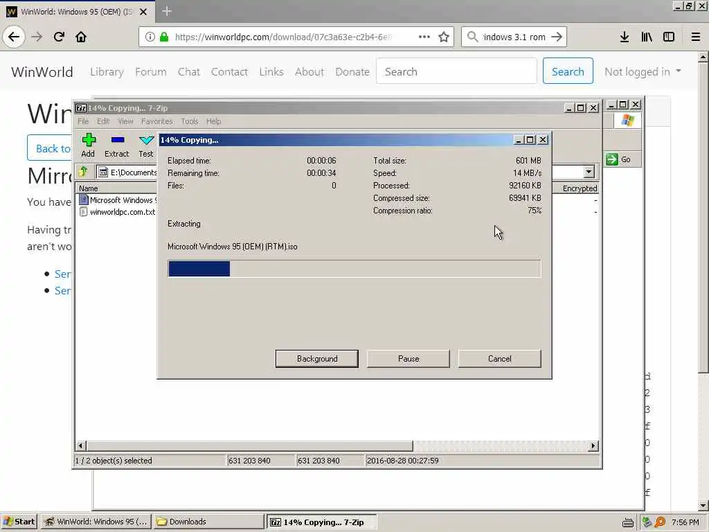This screenshot has width=709, height=532.
Task: Click WinWorld Library nav link
Action: pyautogui.click(x=107, y=72)
